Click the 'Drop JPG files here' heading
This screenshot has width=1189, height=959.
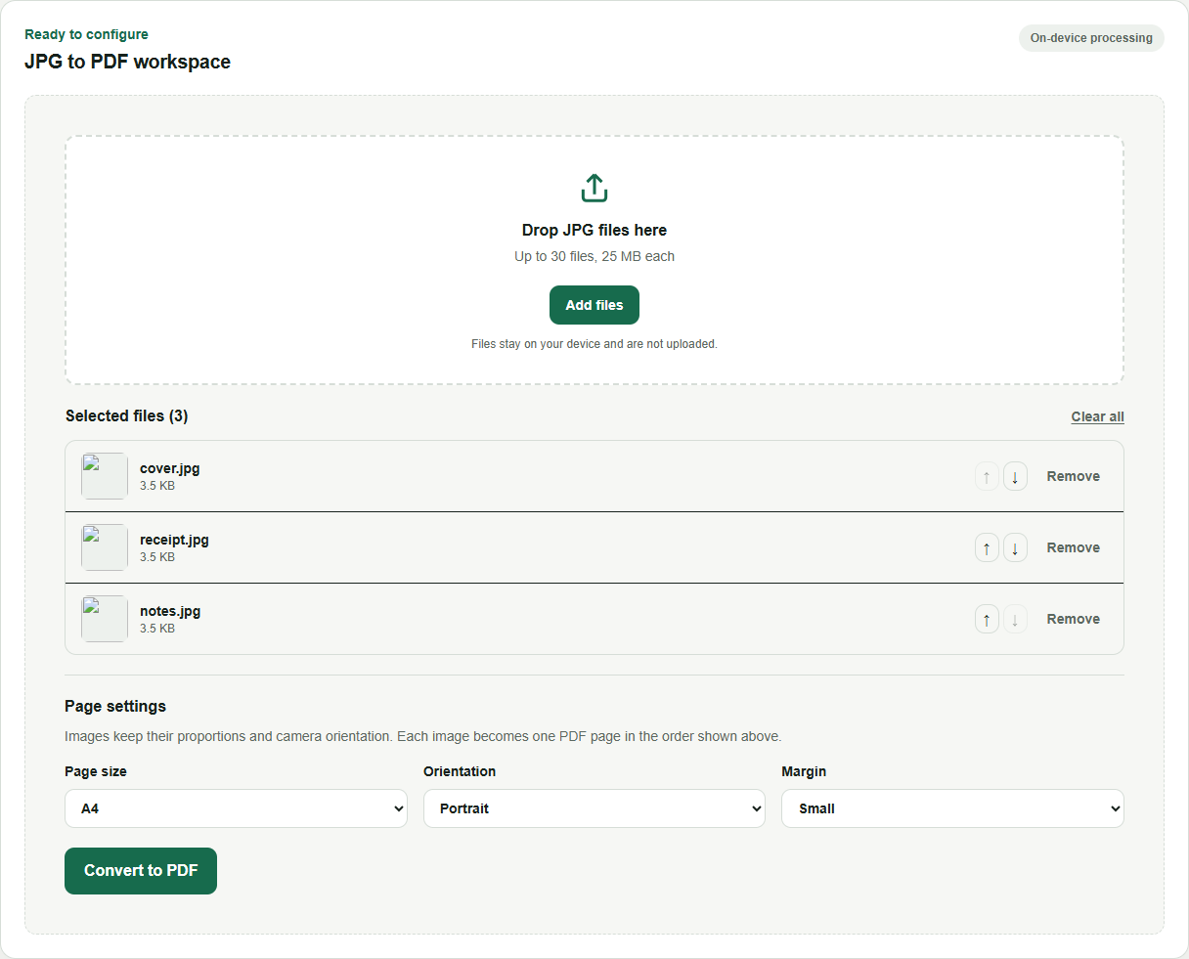pyautogui.click(x=594, y=230)
